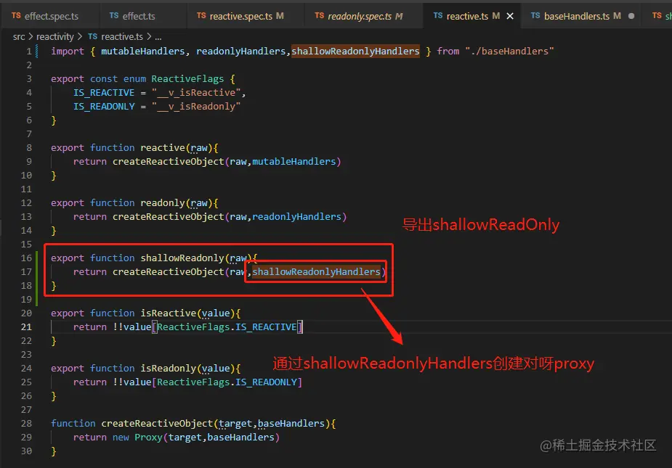Viewport: 672px width, 468px height.
Task: Click readonlyHandlers argument on line 13
Action: click(296, 217)
